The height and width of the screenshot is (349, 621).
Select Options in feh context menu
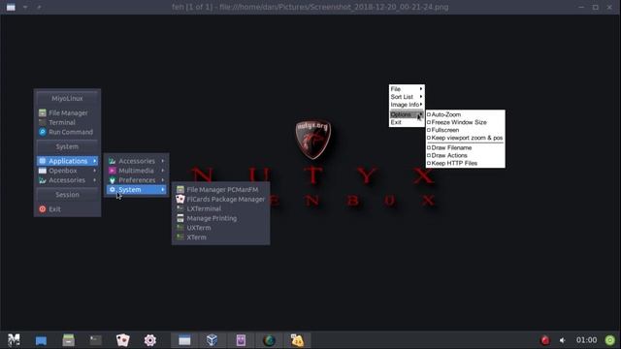[407, 114]
